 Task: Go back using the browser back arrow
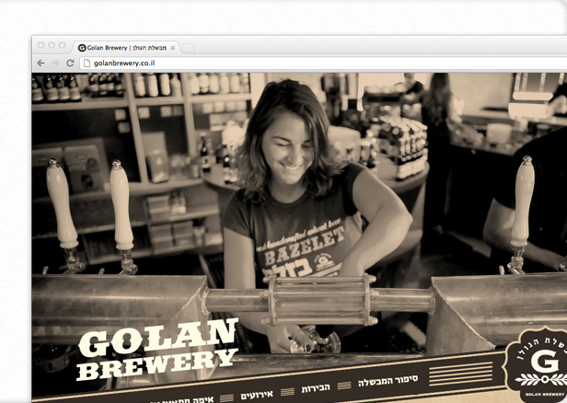point(40,63)
